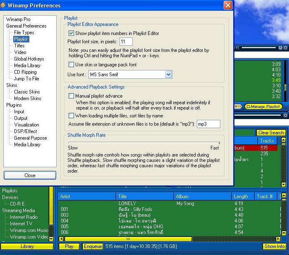Open Visualization plug-ins page
The image size is (289, 255).
coord(26,125)
